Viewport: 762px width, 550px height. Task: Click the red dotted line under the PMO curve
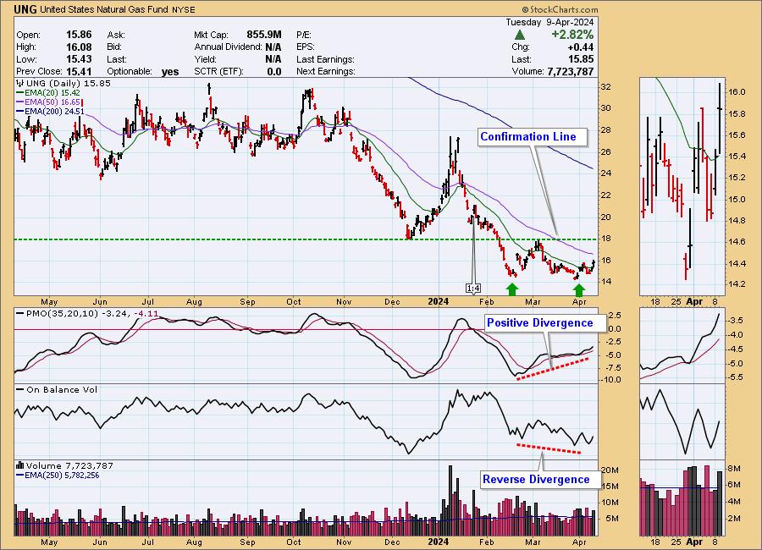pos(553,369)
